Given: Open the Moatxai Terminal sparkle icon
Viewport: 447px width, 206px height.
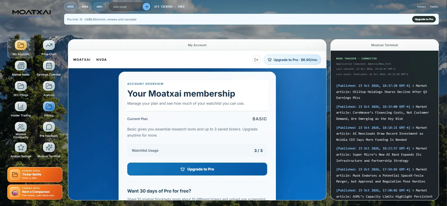Looking at the screenshot, I should [49, 148].
